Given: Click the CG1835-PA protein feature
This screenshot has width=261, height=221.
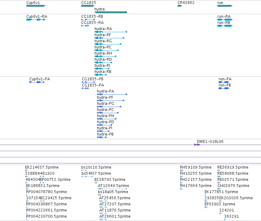Looking at the screenshot, I should (x=85, y=88).
